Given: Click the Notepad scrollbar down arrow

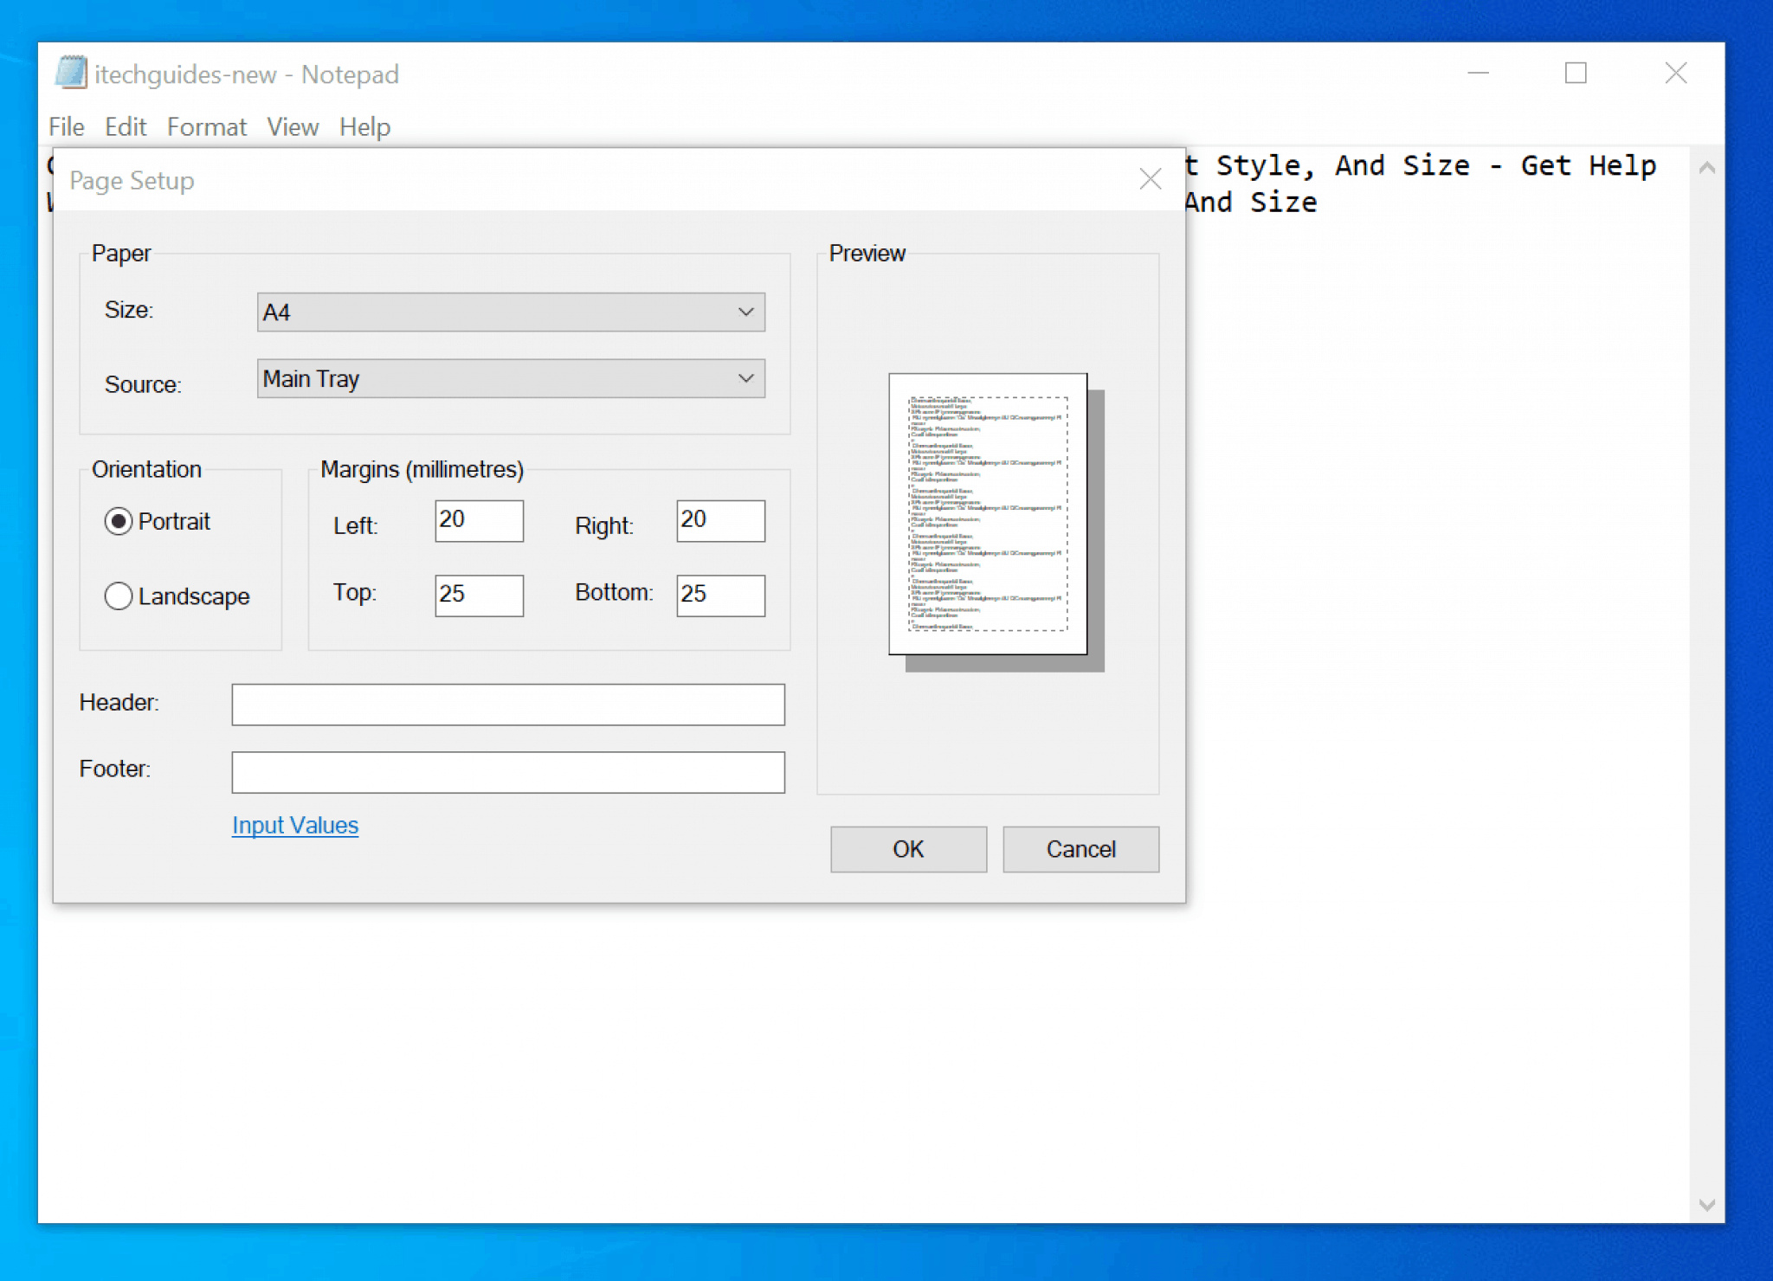Looking at the screenshot, I should click(x=1706, y=1205).
